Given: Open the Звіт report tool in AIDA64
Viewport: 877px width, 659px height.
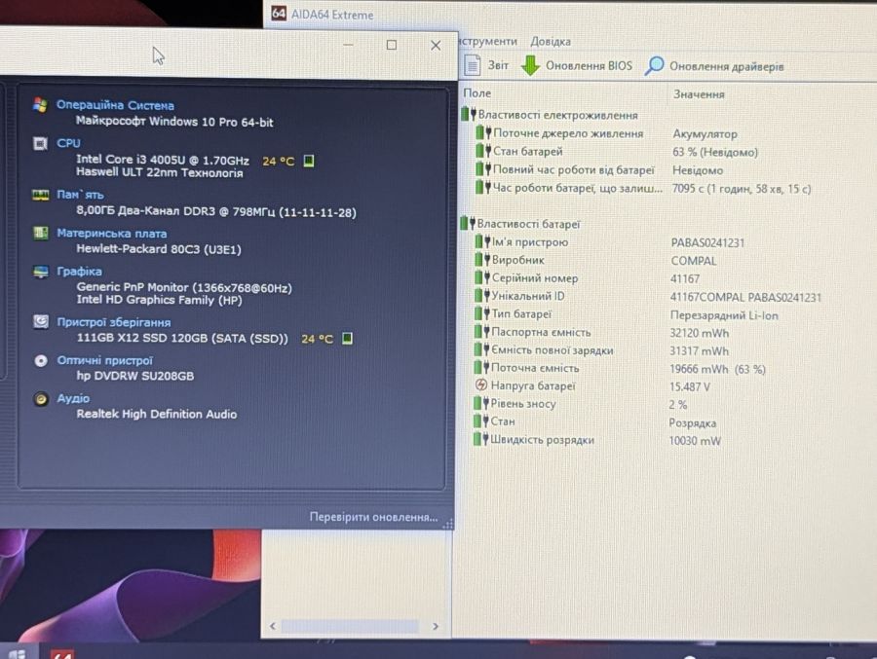Looking at the screenshot, I should pyautogui.click(x=486, y=65).
